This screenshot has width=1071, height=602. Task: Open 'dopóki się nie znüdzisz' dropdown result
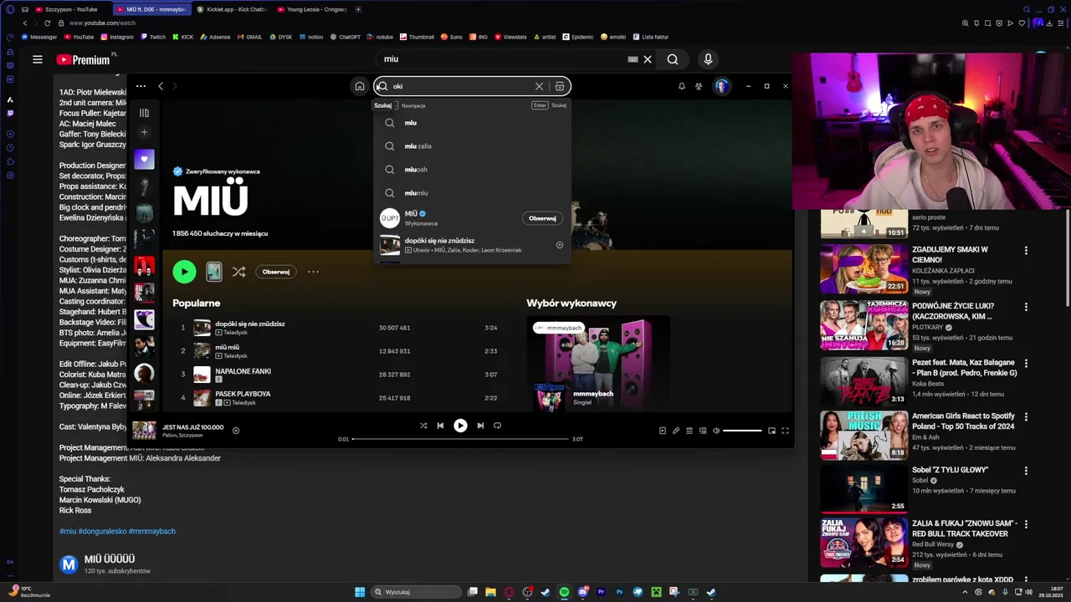tap(472, 245)
